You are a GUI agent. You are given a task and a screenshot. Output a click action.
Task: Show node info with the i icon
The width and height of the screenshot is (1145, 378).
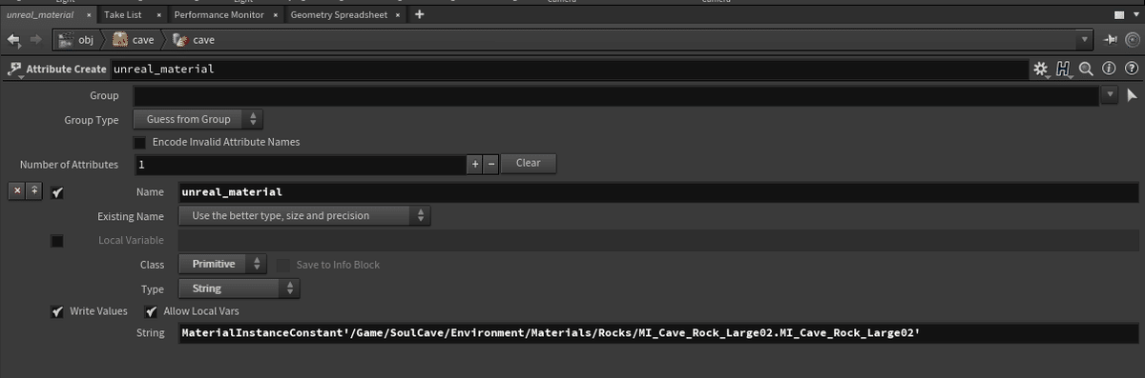[1109, 69]
